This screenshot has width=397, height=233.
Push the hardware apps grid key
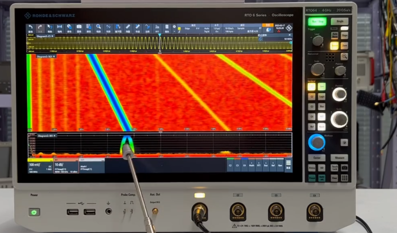[x=344, y=178]
